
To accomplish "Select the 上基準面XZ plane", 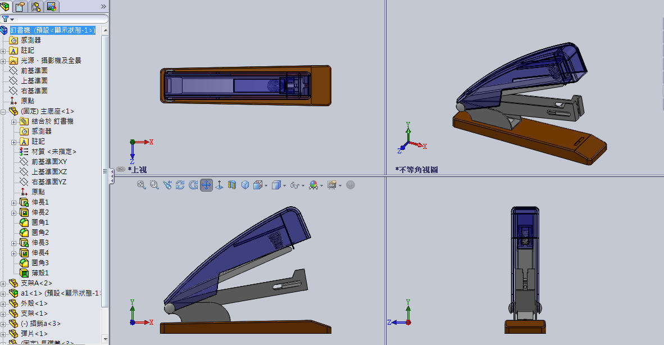I will [x=49, y=172].
